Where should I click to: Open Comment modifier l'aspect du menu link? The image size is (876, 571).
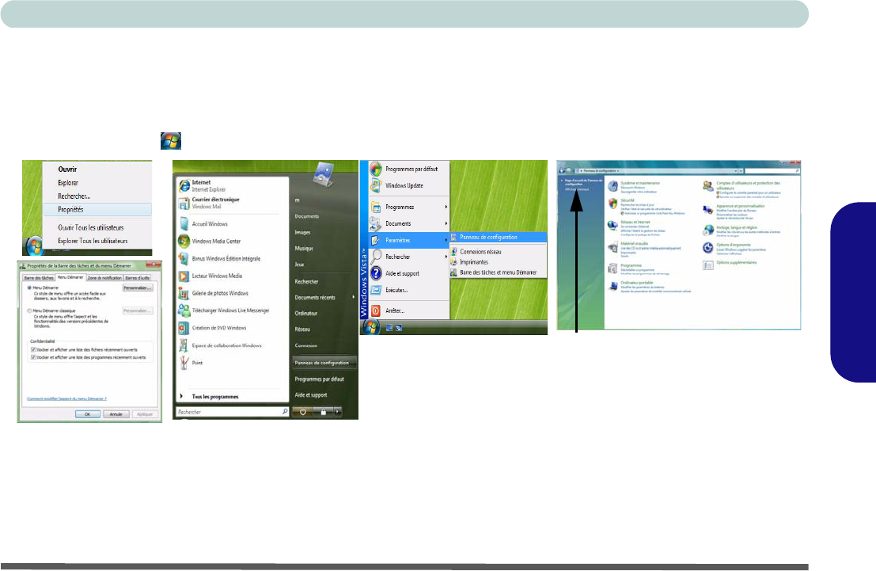coord(67,398)
